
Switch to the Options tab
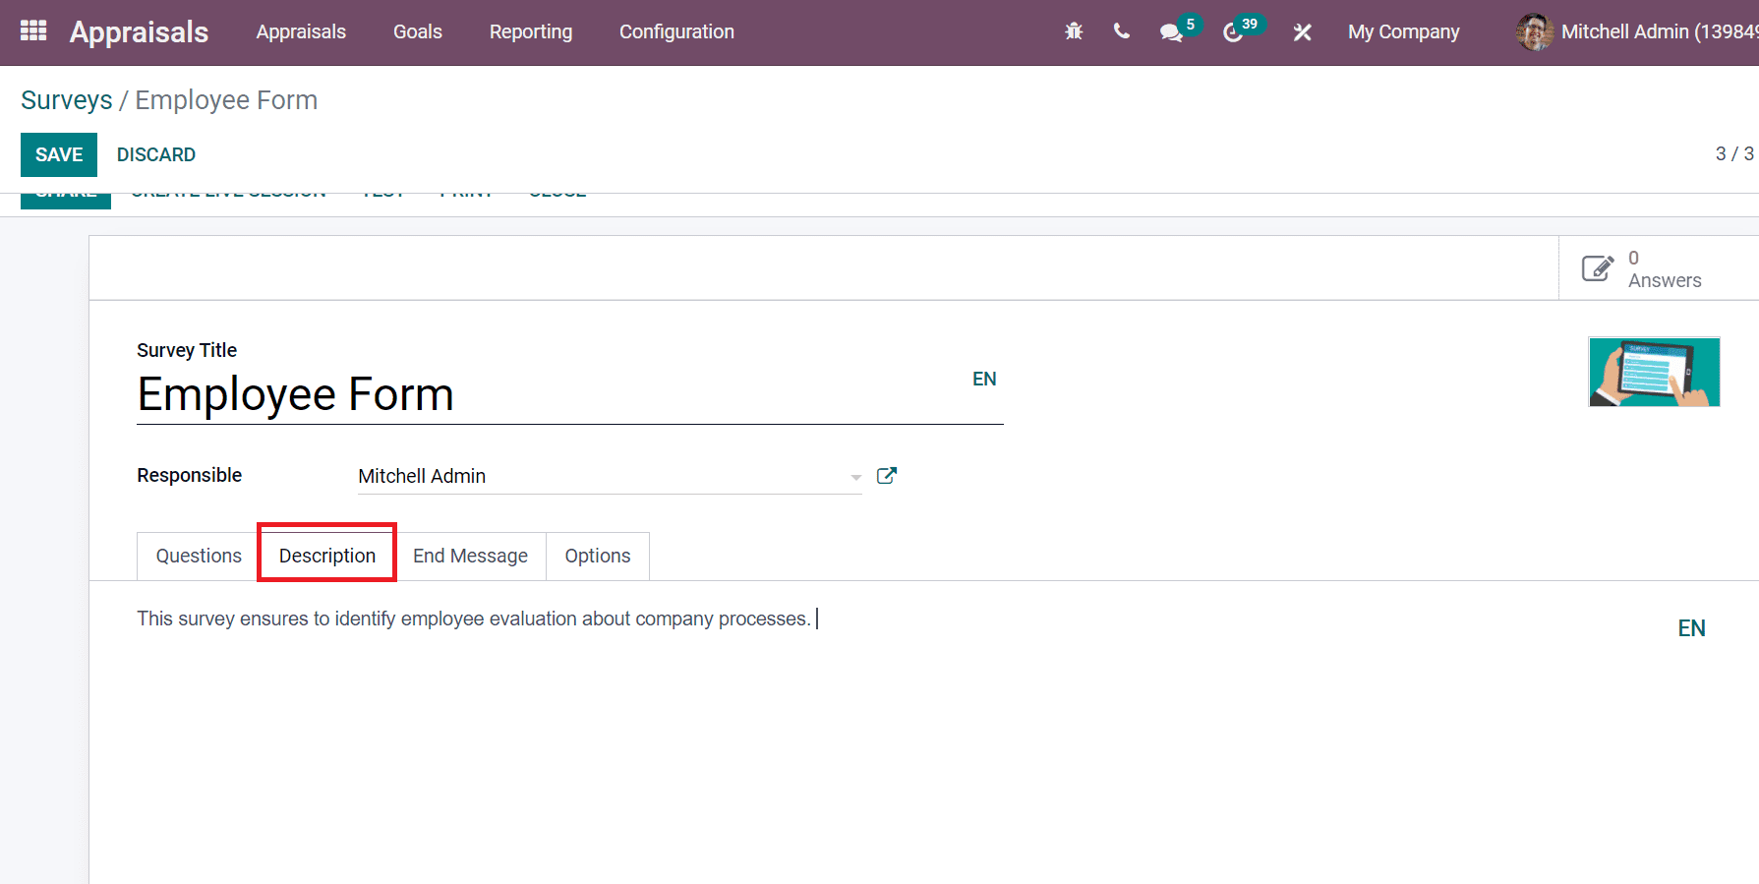[x=598, y=556]
